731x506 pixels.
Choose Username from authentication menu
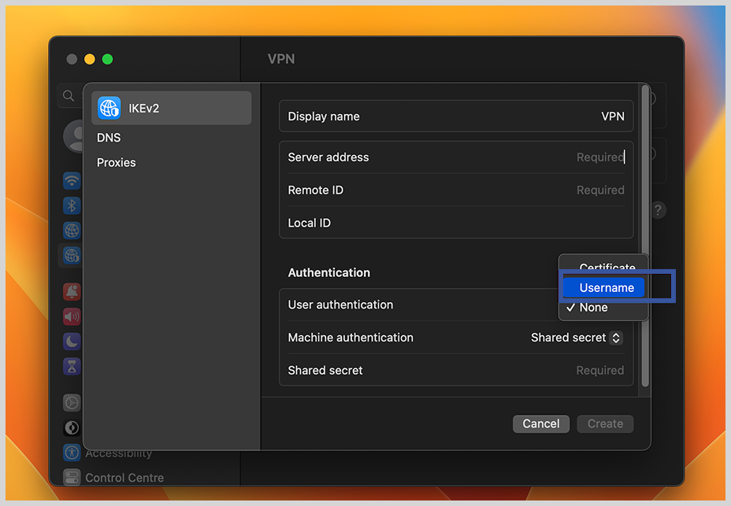coord(603,287)
